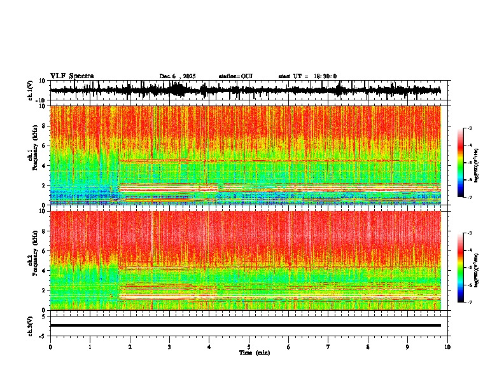Viewport: 504px width, 389px height.
Task: Click the "6" kHz tick of ch.2 spectrogram
Action: click(x=44, y=250)
